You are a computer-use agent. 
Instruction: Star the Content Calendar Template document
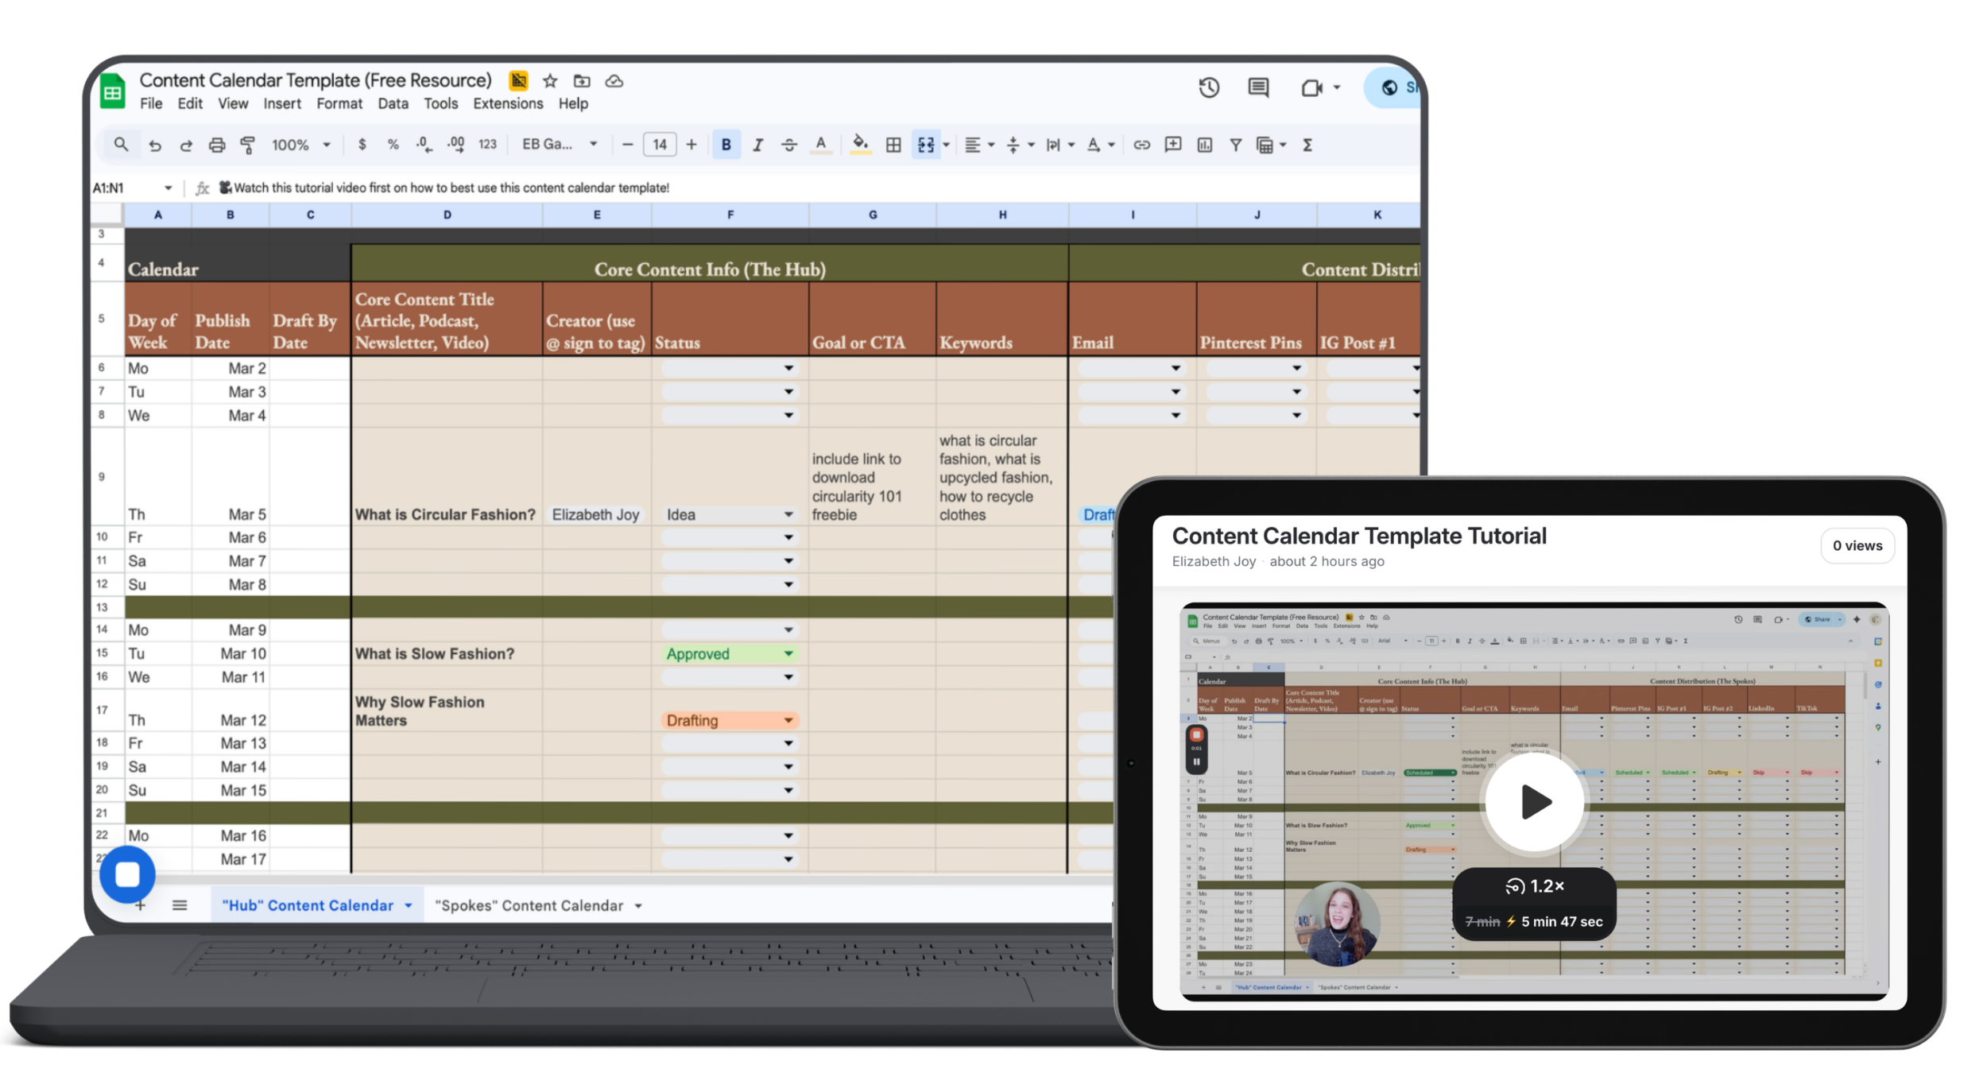coord(550,81)
